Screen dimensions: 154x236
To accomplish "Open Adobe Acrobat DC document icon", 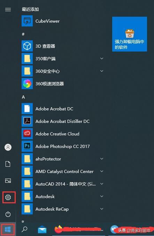I will [27, 109].
